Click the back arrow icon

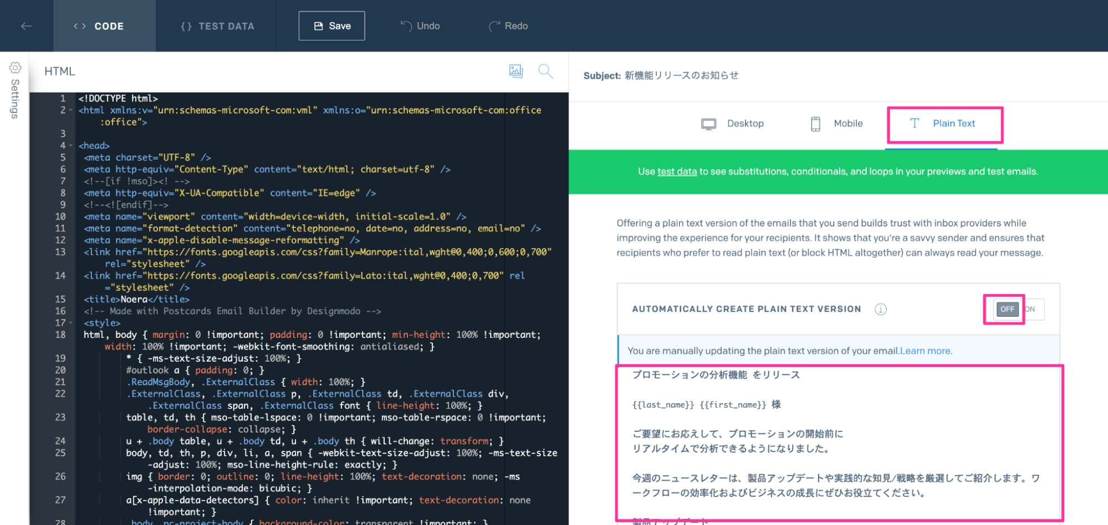[x=26, y=26]
